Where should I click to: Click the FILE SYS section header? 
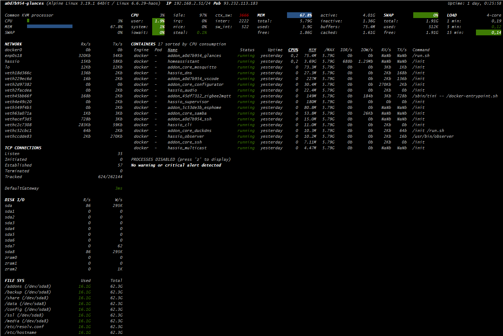(14, 280)
